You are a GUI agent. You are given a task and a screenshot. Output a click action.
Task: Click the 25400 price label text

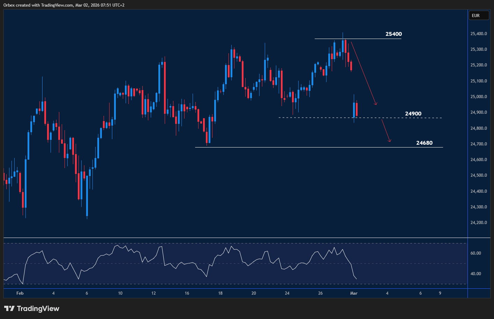[393, 34]
